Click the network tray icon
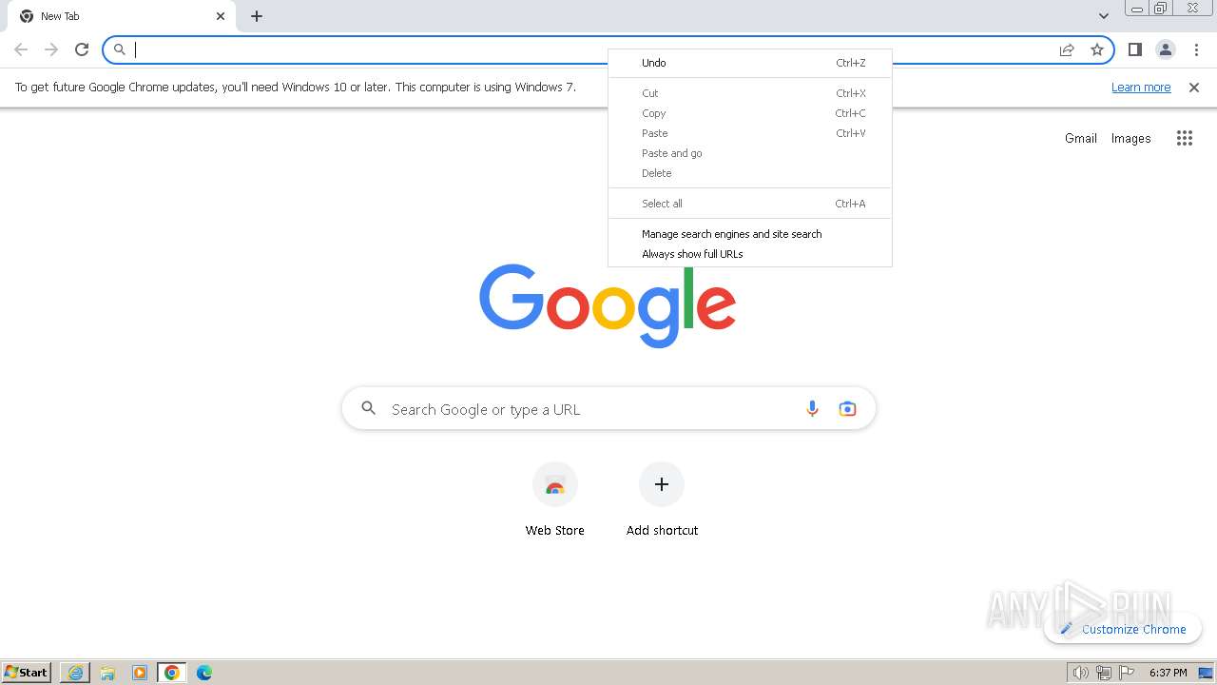The width and height of the screenshot is (1217, 685). 1103,673
